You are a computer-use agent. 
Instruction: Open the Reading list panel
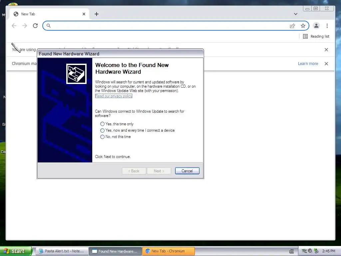point(316,36)
